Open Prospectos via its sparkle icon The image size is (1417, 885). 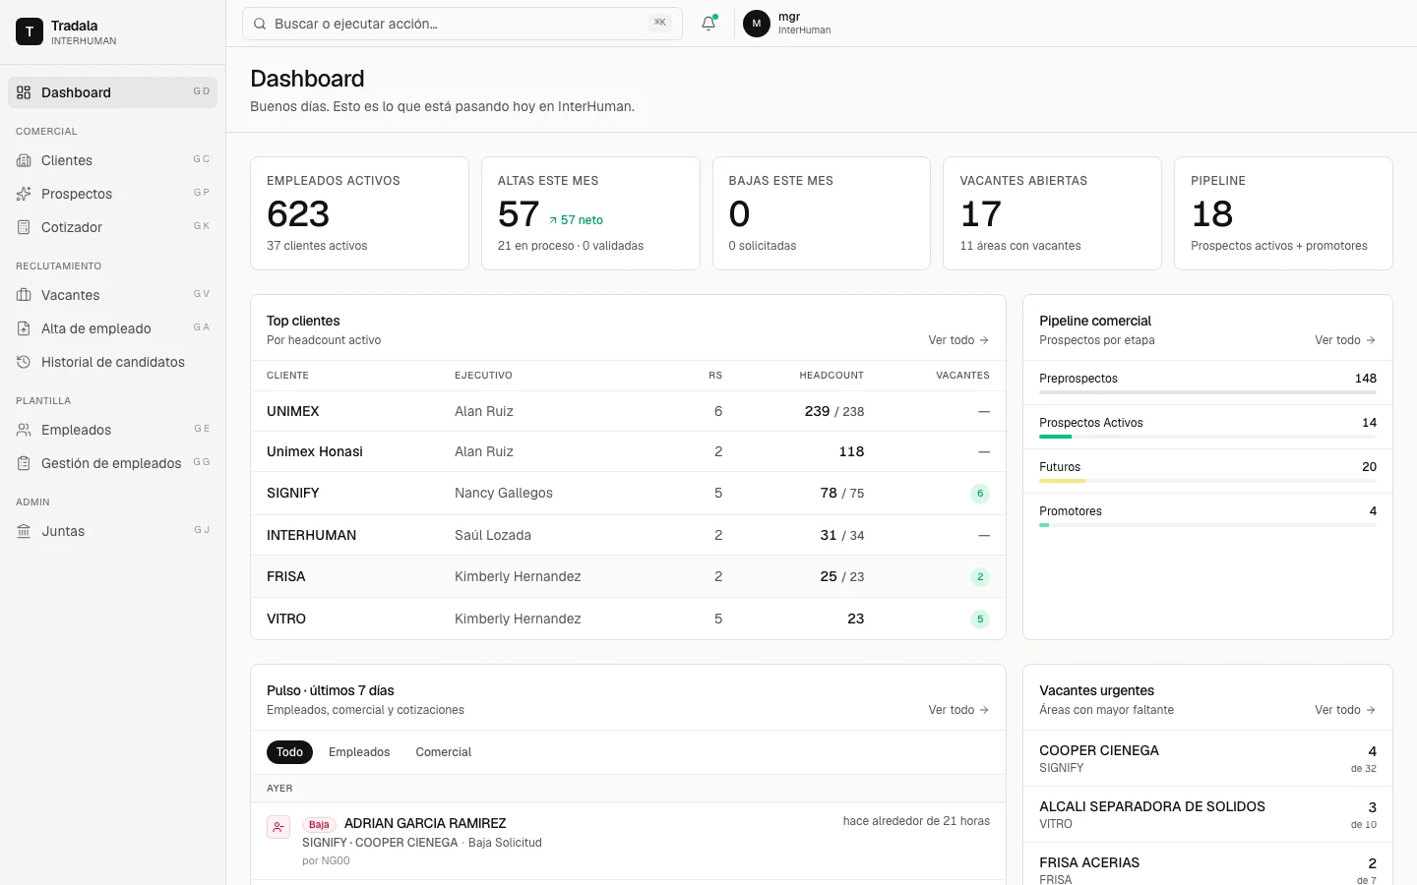[24, 194]
